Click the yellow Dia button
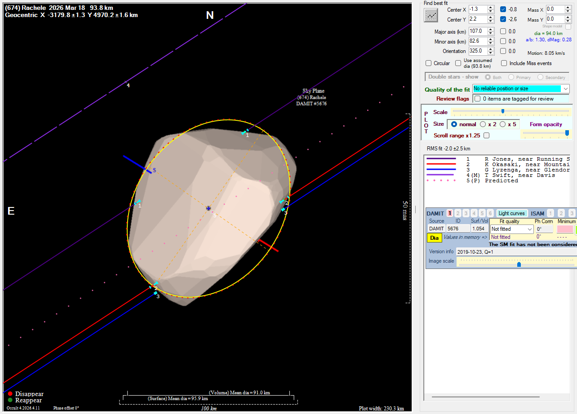The width and height of the screenshot is (577, 414). point(434,238)
